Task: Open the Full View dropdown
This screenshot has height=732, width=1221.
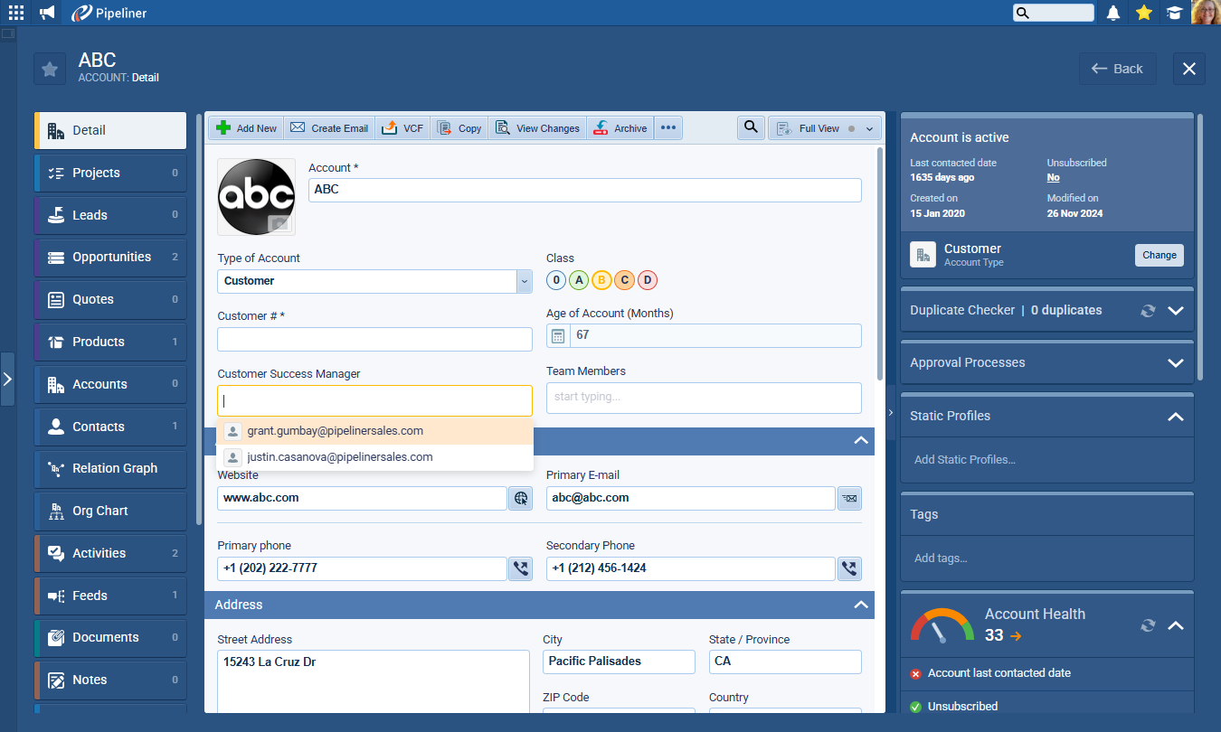Action: click(825, 128)
